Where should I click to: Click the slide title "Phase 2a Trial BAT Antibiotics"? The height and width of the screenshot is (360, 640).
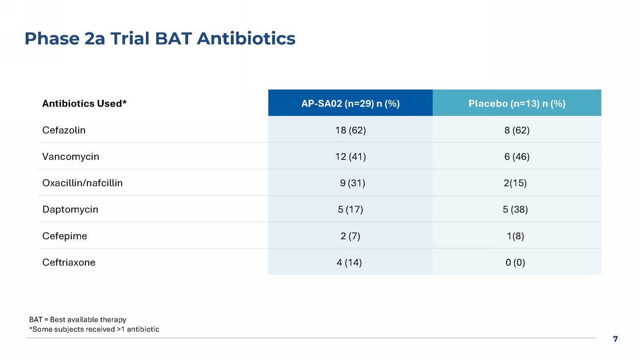[x=160, y=38]
